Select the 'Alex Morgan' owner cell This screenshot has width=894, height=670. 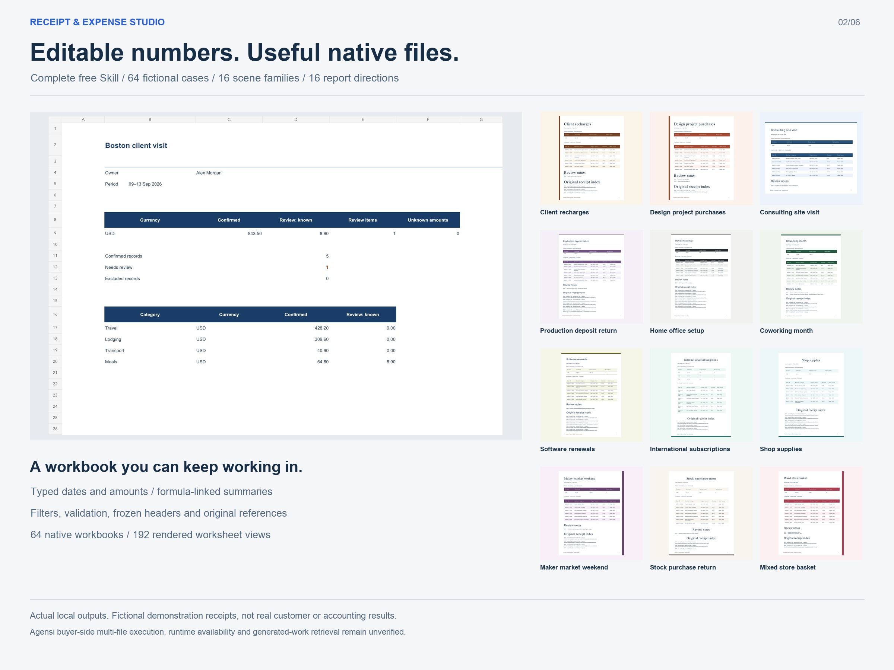click(x=209, y=173)
